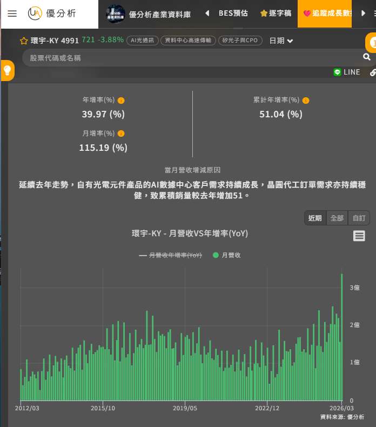Click the search magnifier icon
The height and width of the screenshot is (427, 376).
(x=367, y=57)
